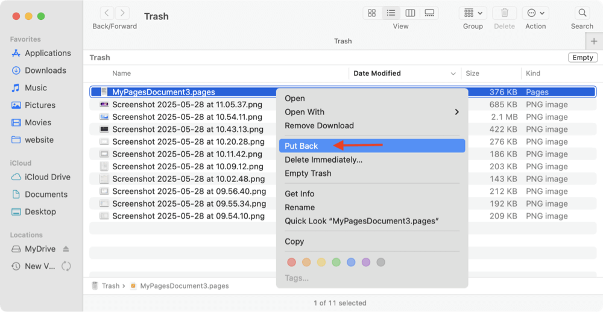Open the Action menu dropdown
The image size is (603, 312).
(x=535, y=13)
